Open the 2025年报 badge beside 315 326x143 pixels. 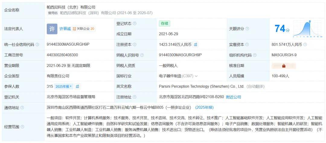64,86
